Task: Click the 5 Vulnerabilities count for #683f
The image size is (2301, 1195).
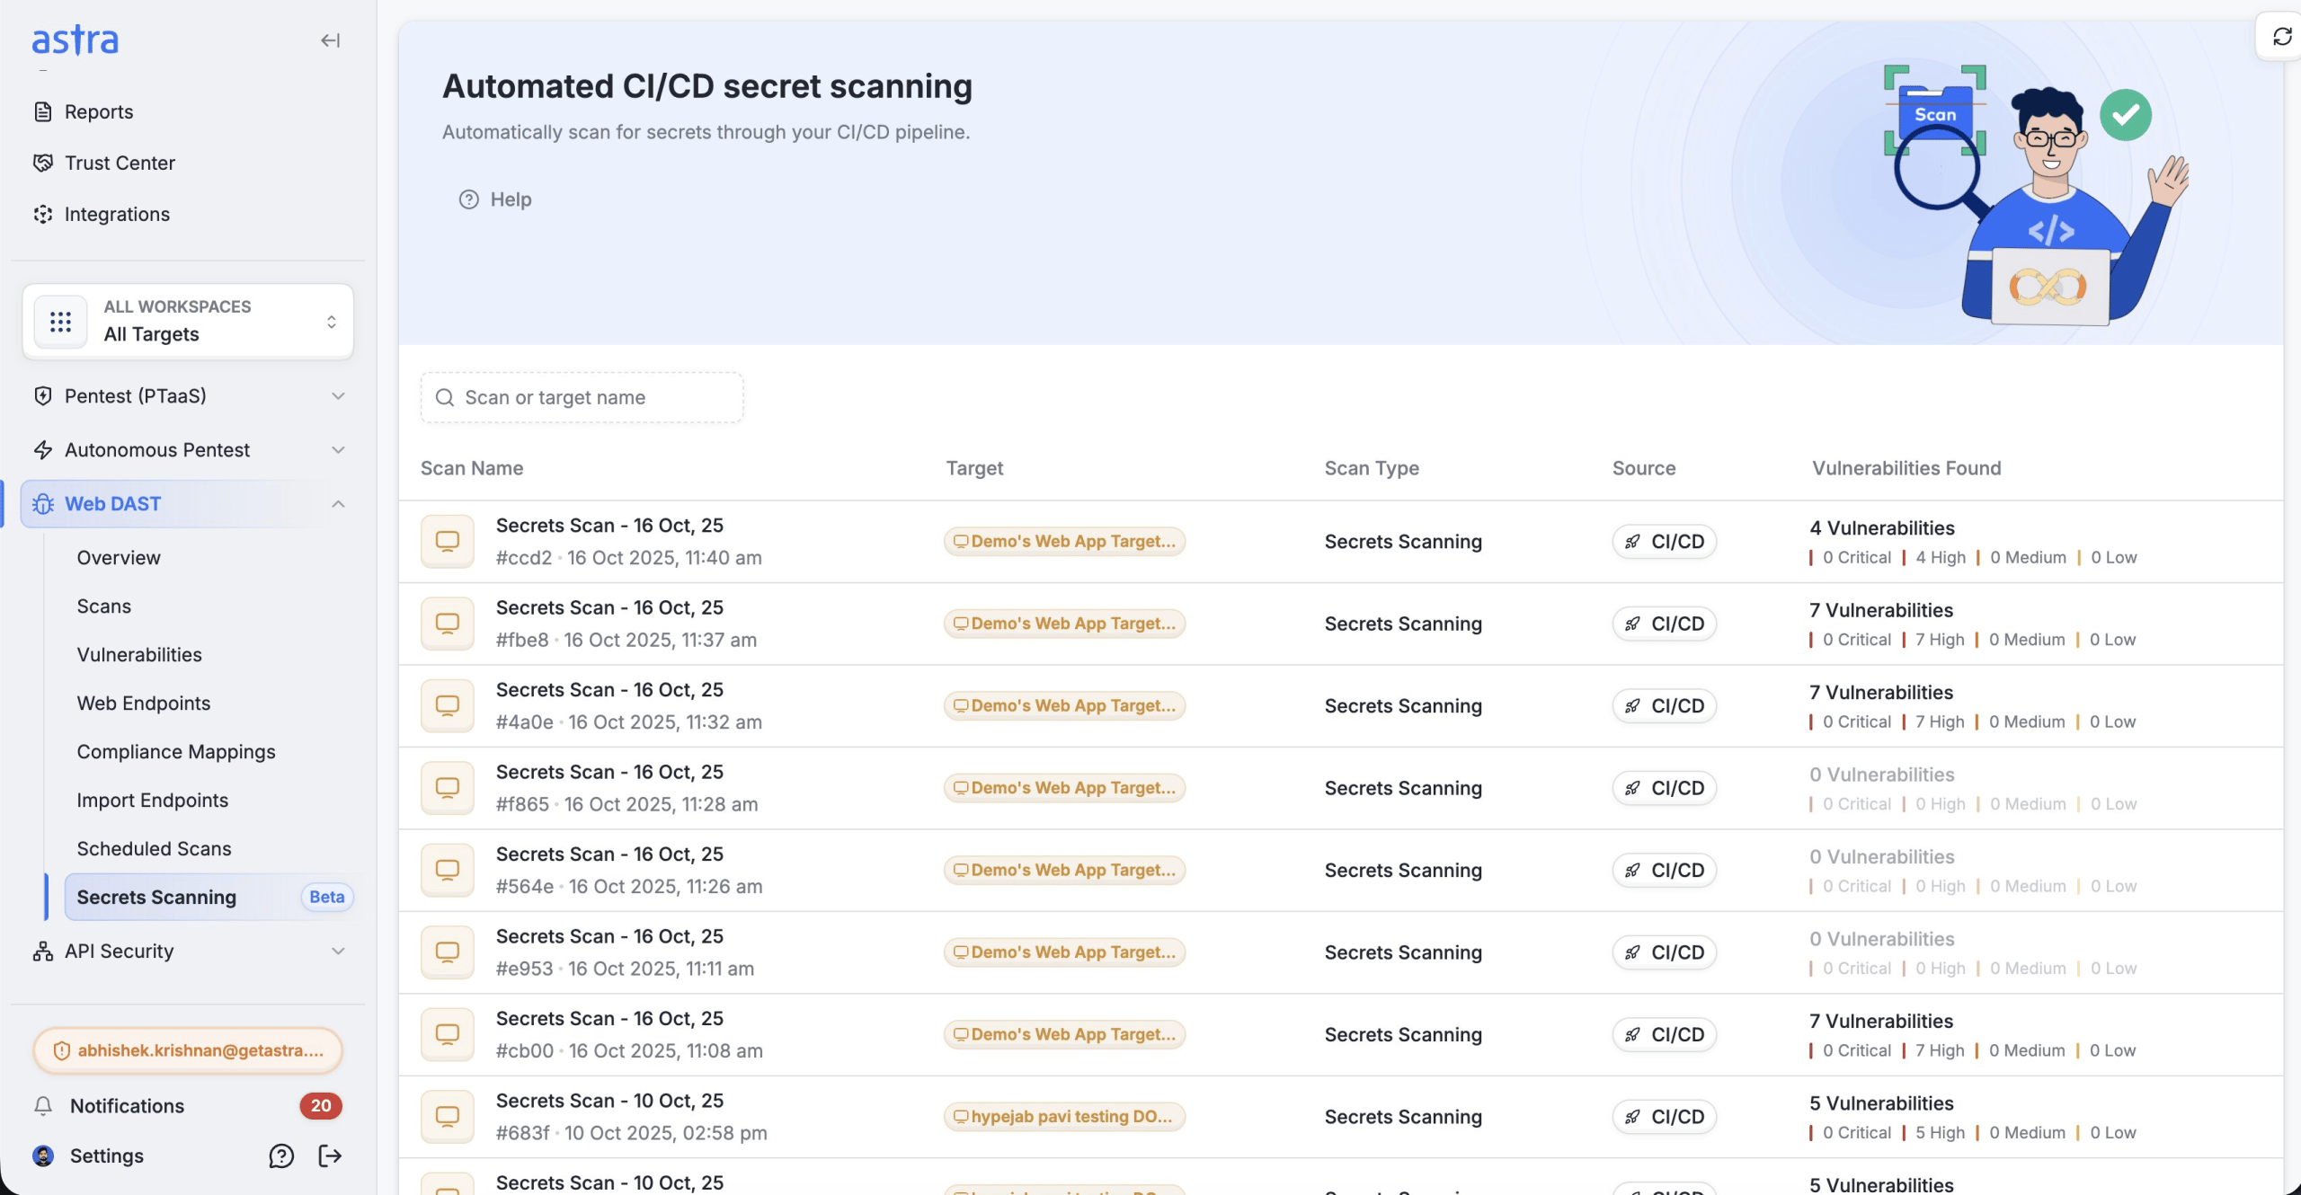Action: click(1881, 1103)
